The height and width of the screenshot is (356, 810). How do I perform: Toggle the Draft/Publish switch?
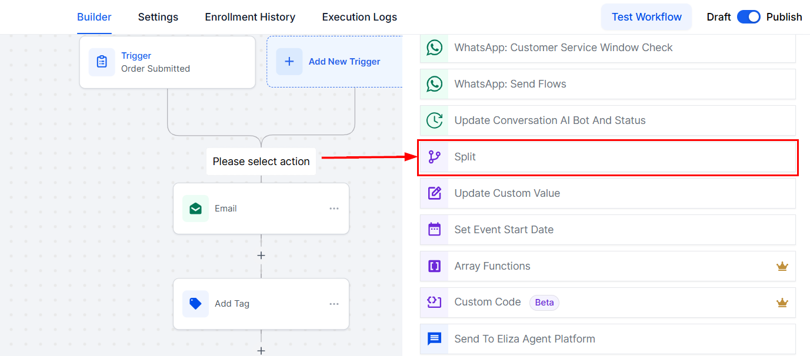tap(749, 17)
